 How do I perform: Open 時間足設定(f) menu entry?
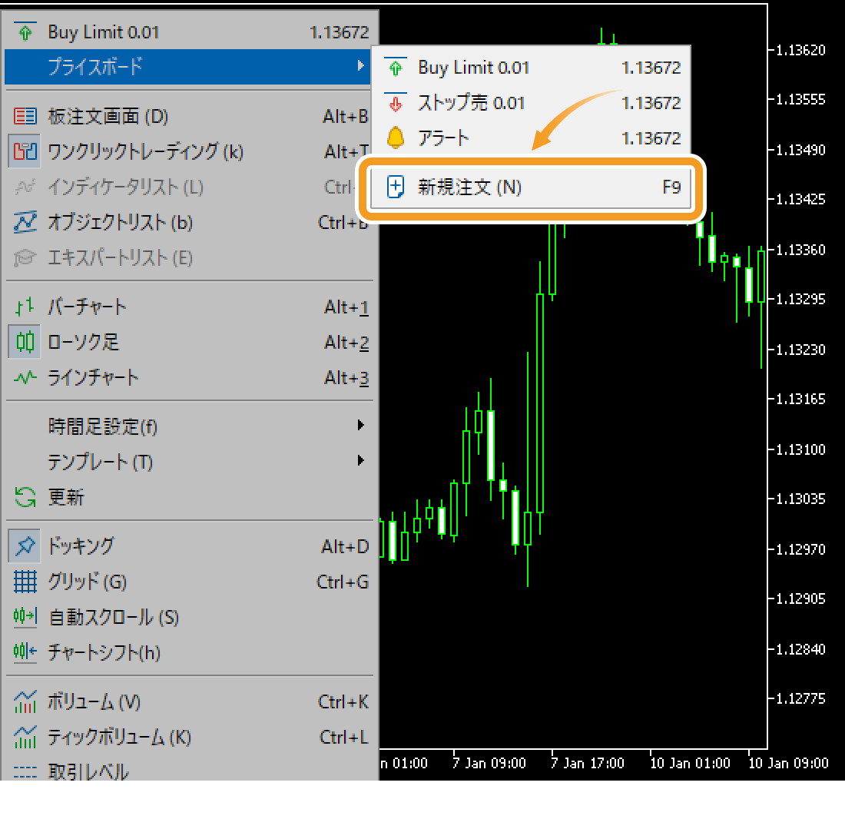tap(189, 426)
